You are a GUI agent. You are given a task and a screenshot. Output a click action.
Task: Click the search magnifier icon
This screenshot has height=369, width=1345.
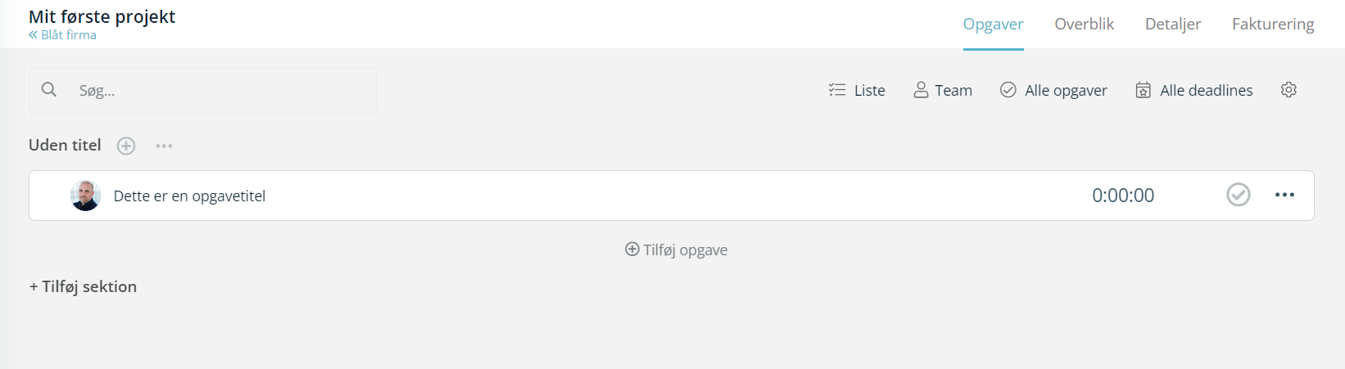tap(49, 89)
